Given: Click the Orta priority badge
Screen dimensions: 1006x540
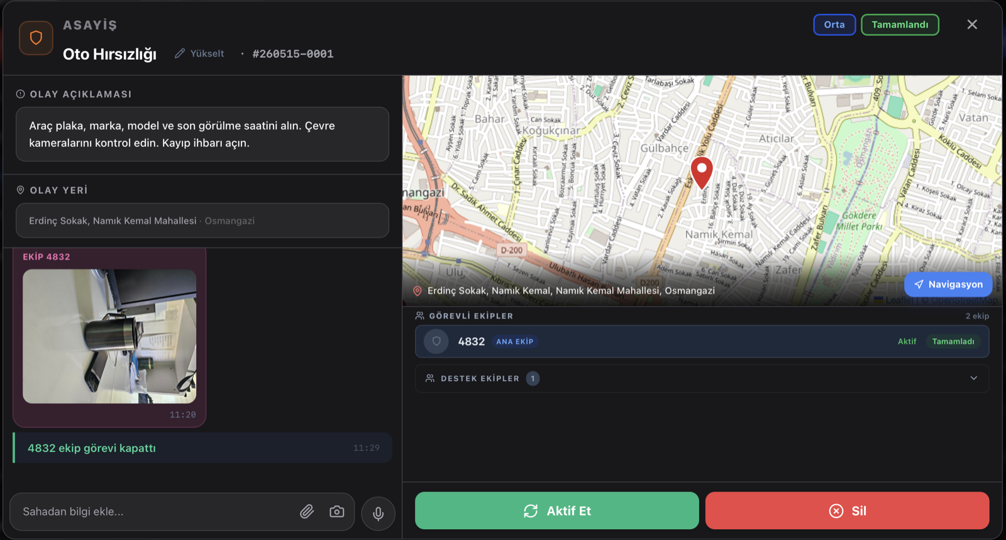Looking at the screenshot, I should tap(834, 25).
